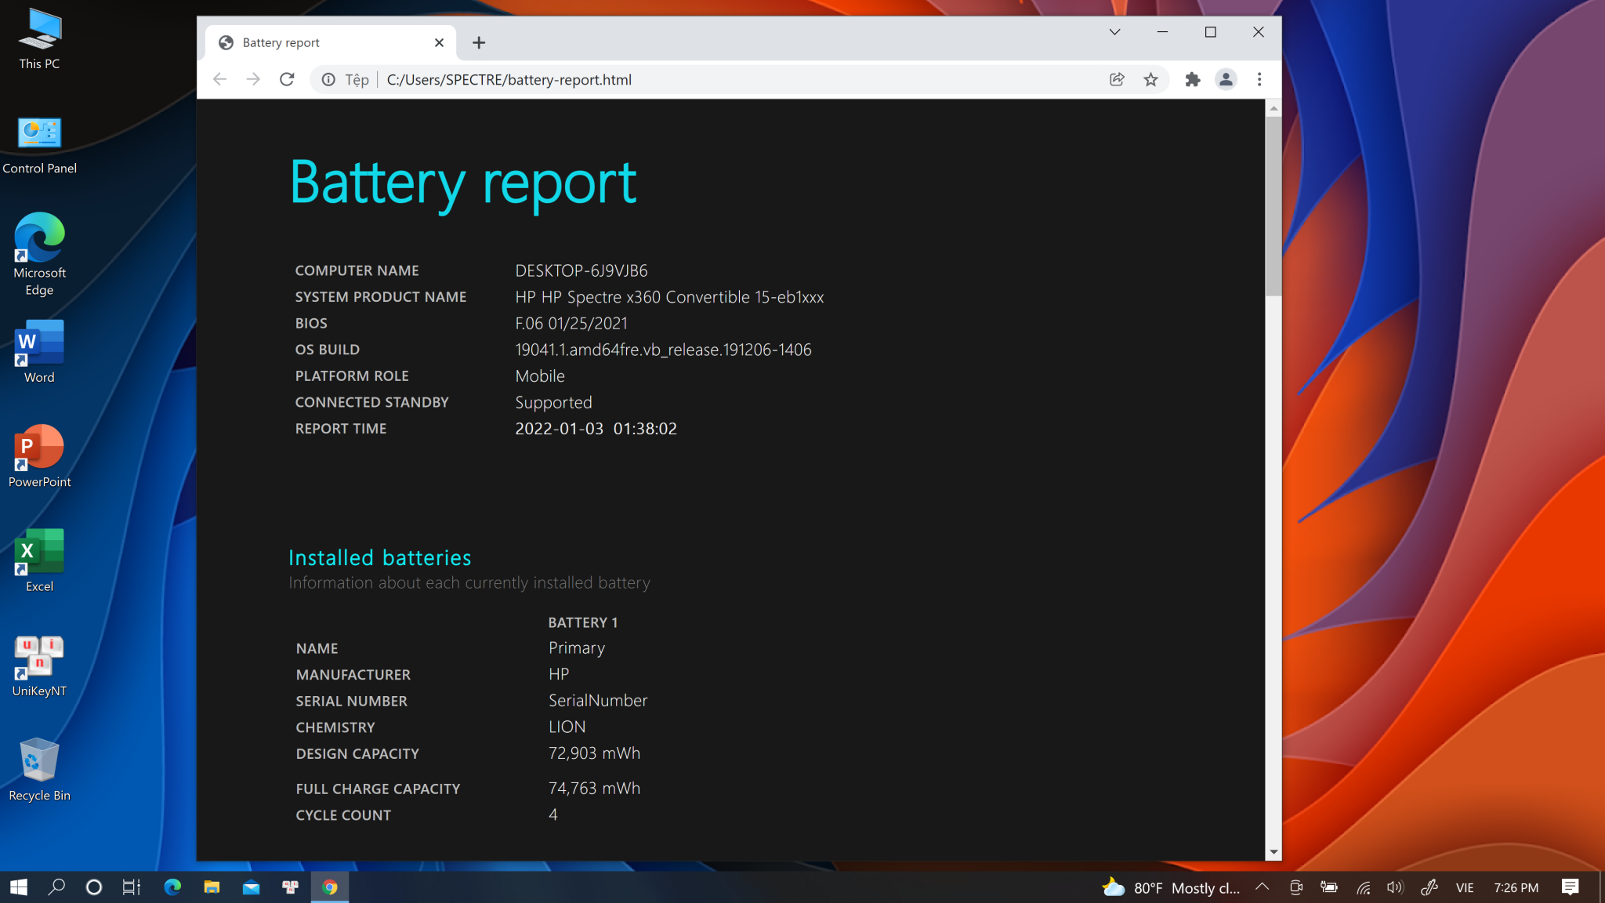The height and width of the screenshot is (903, 1605).
Task: Go back using the back arrow
Action: [x=220, y=79]
